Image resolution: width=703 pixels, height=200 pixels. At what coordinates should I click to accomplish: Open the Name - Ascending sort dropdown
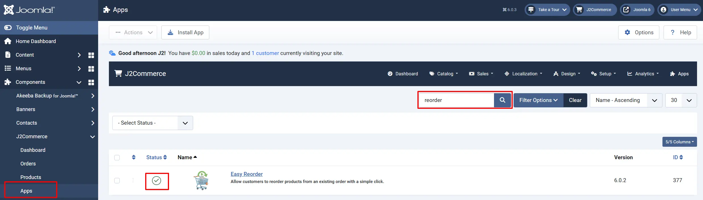pos(626,100)
